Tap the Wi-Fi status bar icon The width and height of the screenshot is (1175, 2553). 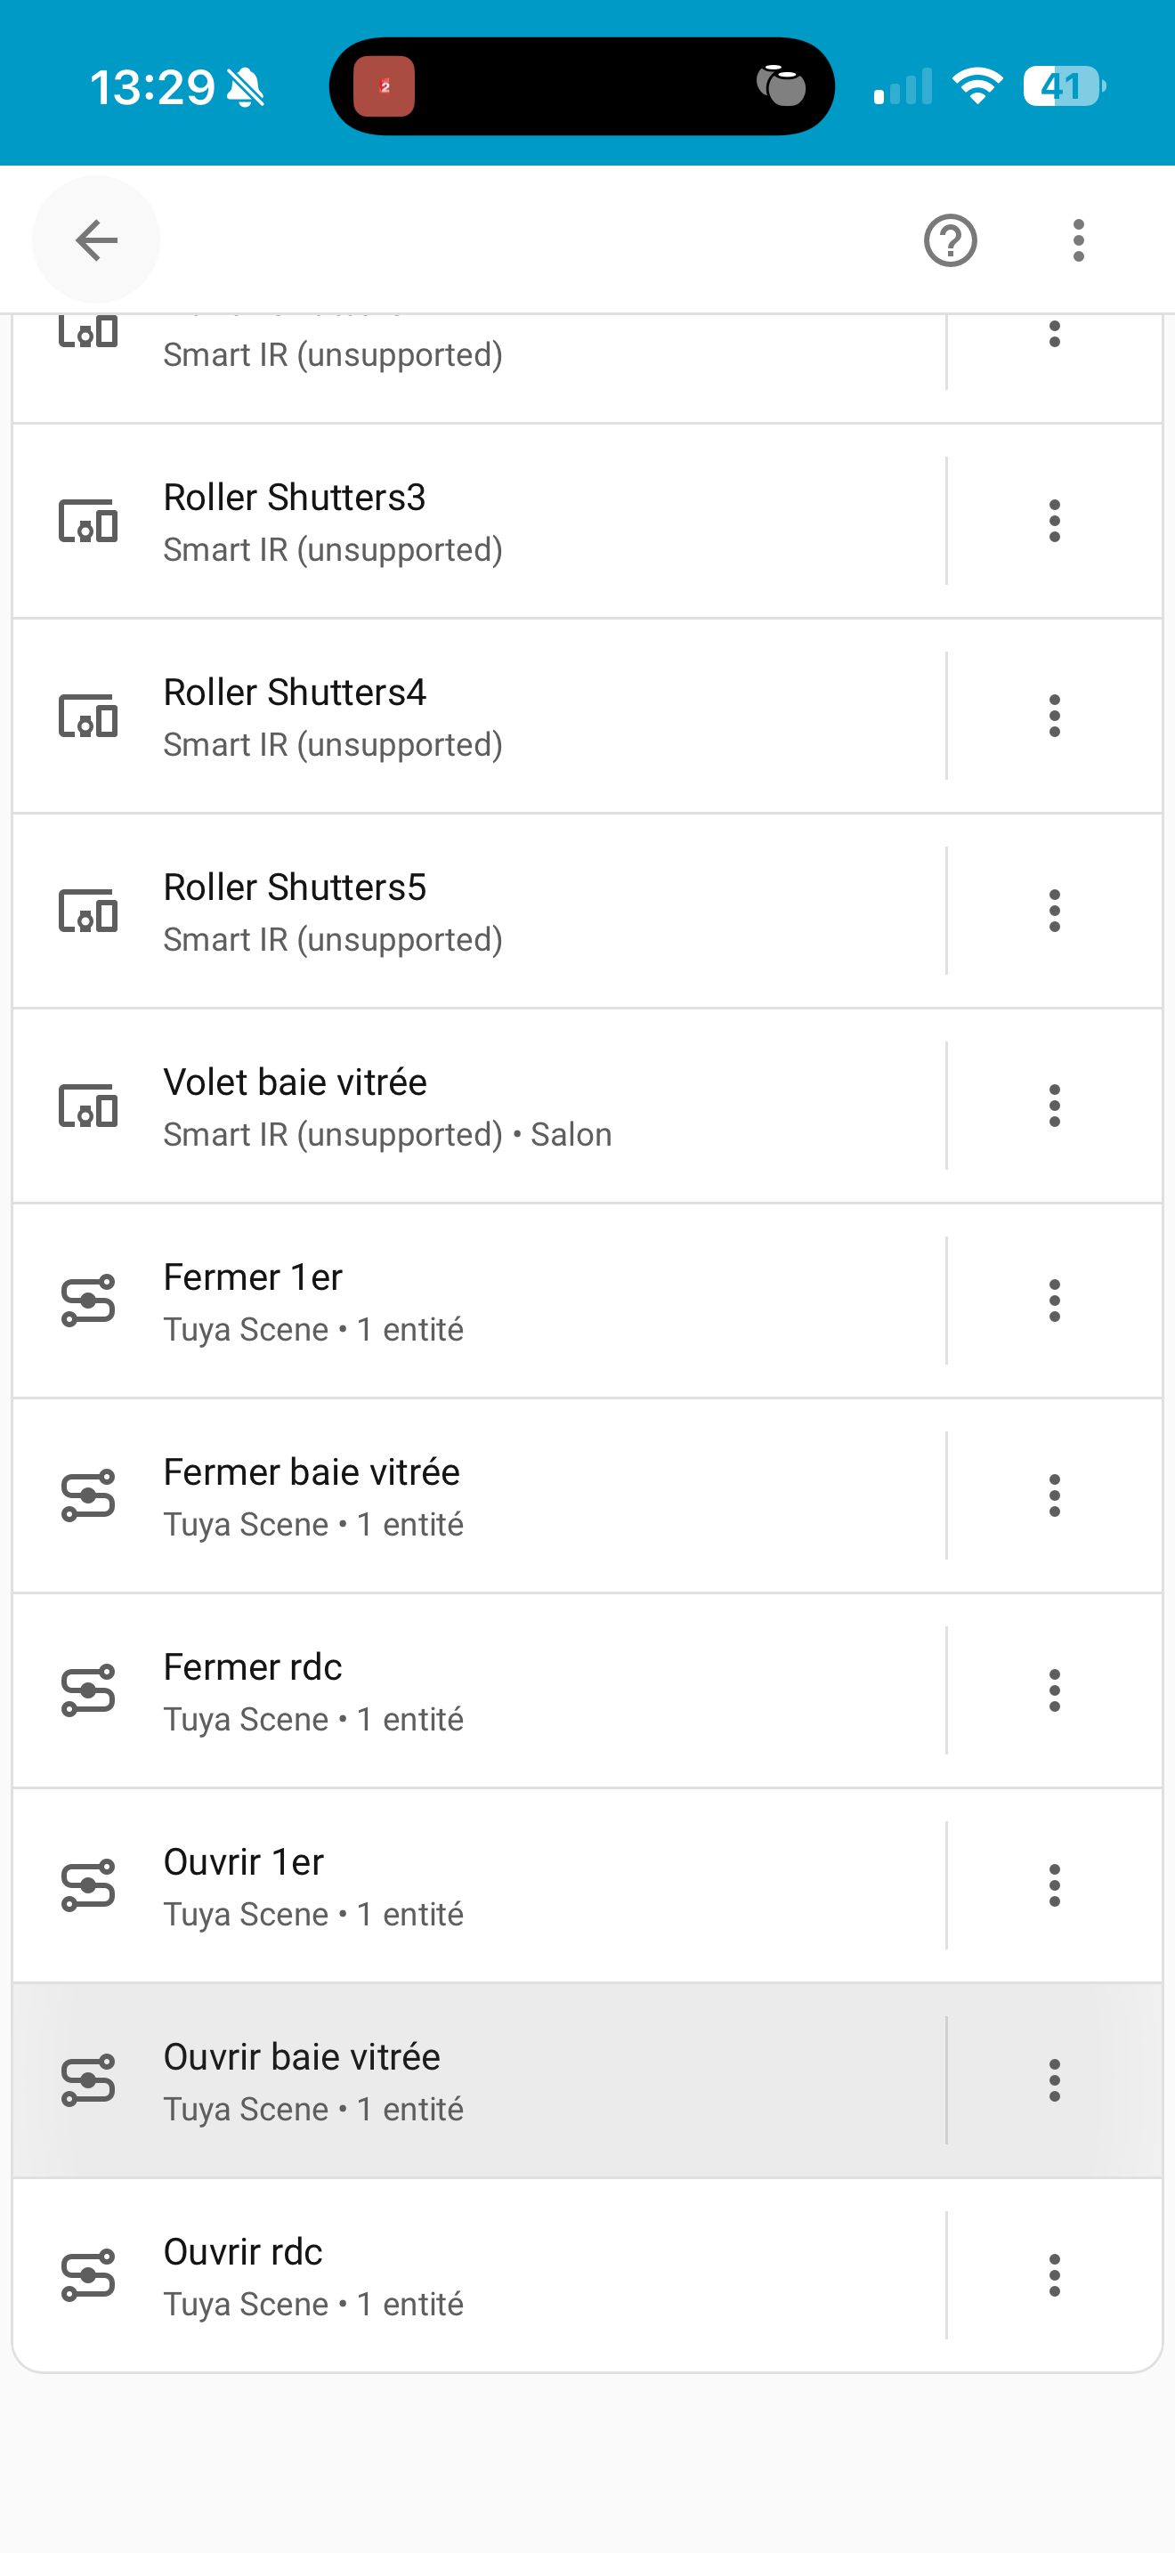pyautogui.click(x=976, y=86)
